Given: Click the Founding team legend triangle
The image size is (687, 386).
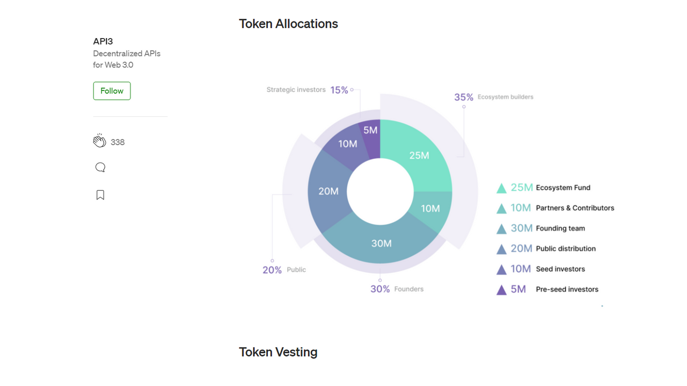Looking at the screenshot, I should click(501, 229).
